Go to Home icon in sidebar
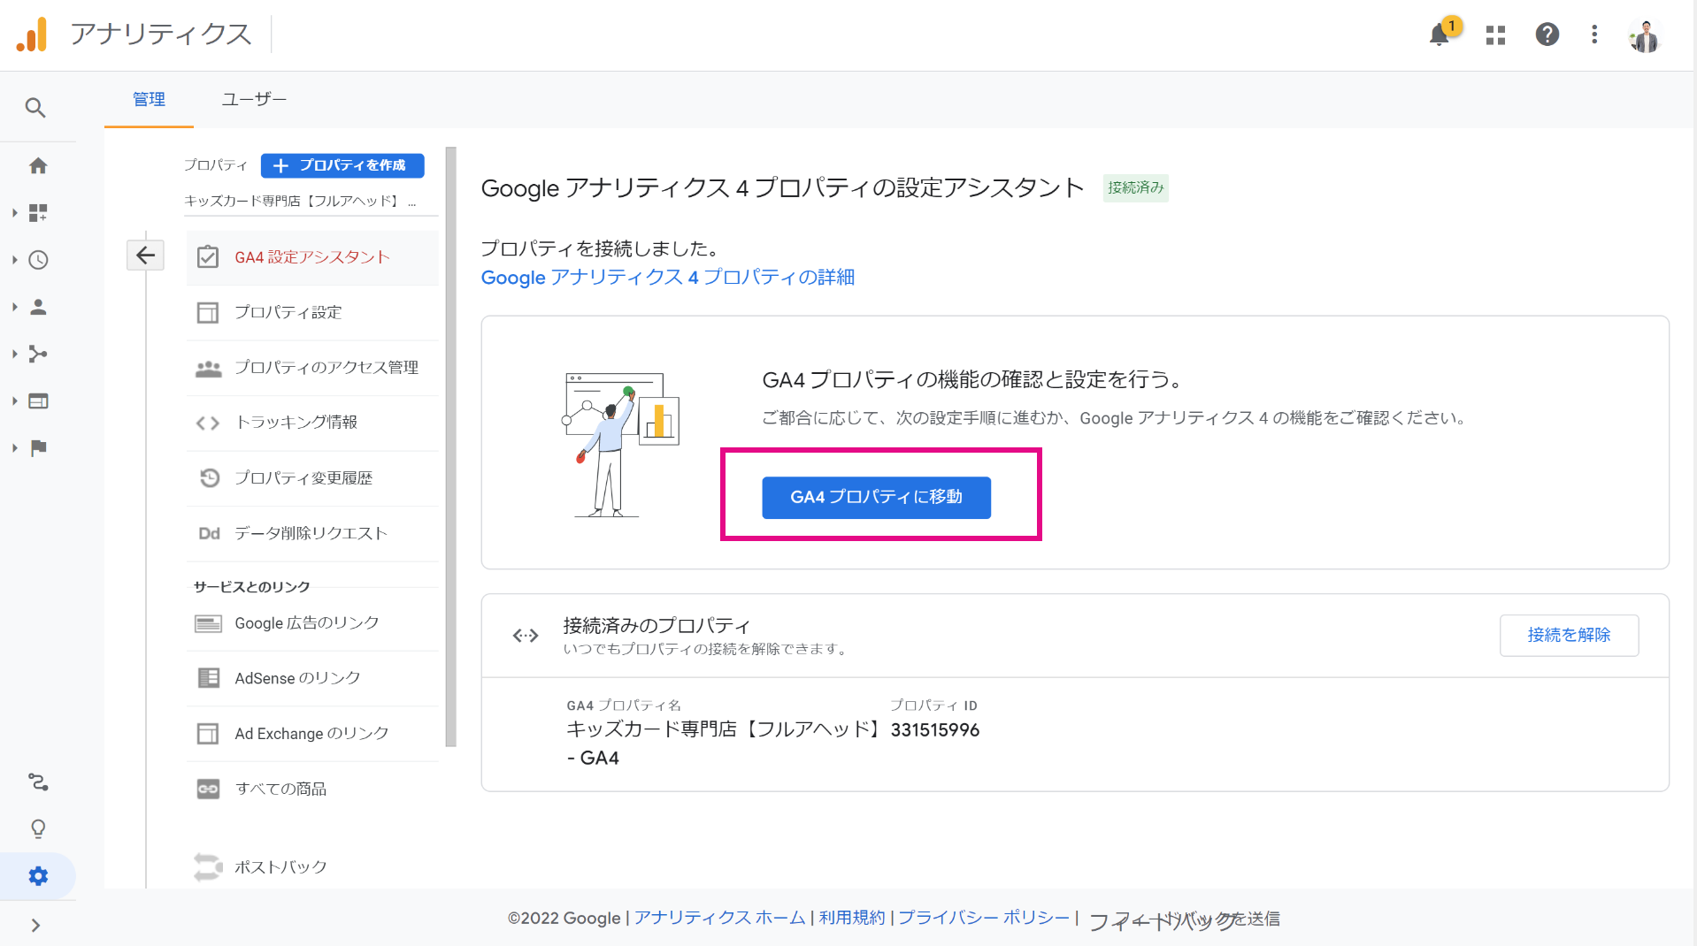The height and width of the screenshot is (946, 1697). pyautogui.click(x=38, y=165)
